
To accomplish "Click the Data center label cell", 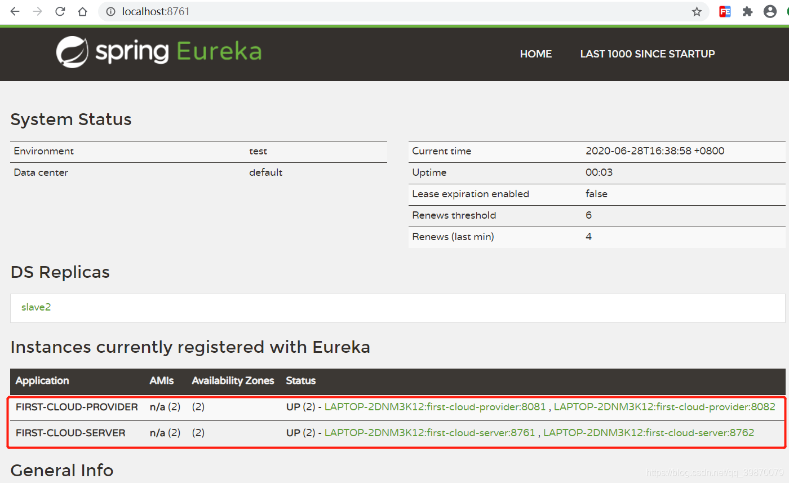I will (41, 172).
